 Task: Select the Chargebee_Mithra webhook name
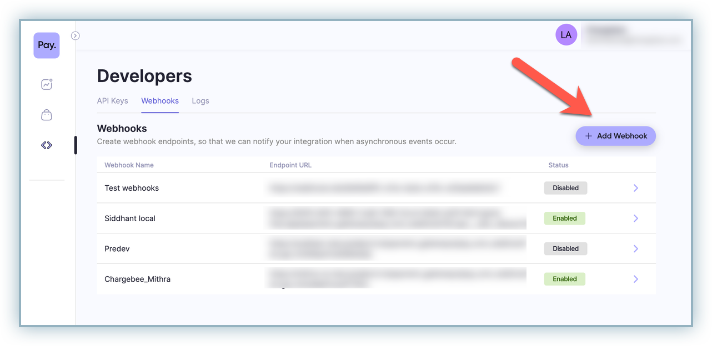137,279
